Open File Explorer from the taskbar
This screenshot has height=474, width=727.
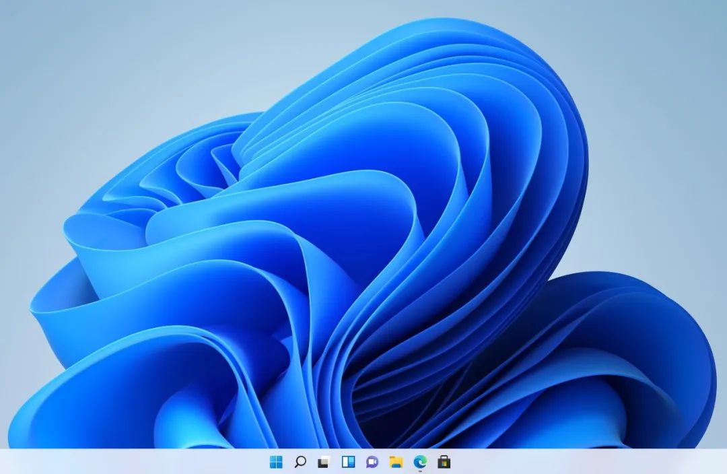(x=396, y=461)
